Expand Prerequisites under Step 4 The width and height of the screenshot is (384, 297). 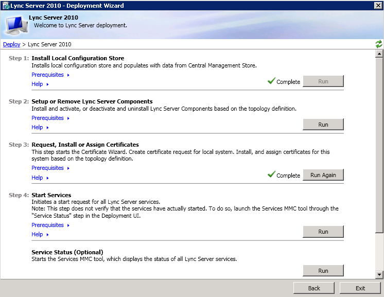pyautogui.click(x=50, y=225)
